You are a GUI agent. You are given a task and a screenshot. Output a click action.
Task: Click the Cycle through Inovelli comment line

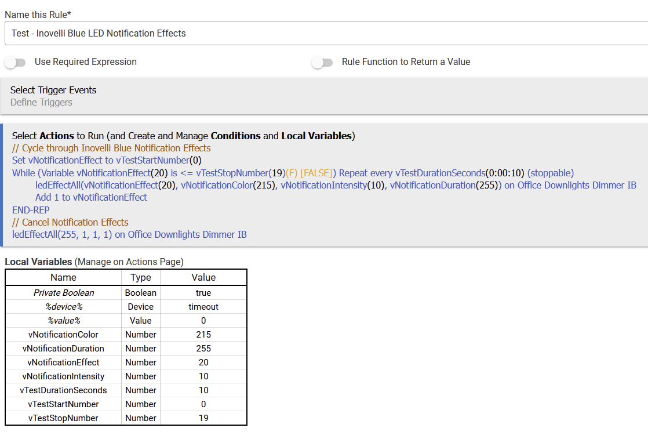(111, 148)
